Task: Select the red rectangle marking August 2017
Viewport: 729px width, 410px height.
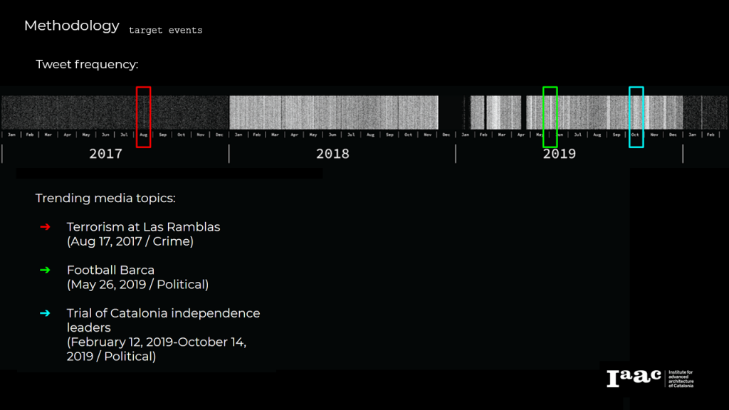Action: click(x=143, y=117)
